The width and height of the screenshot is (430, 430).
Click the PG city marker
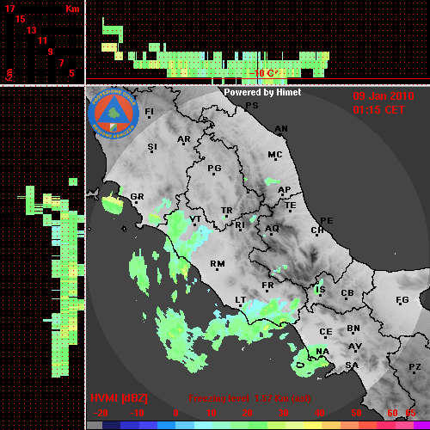coord(214,169)
